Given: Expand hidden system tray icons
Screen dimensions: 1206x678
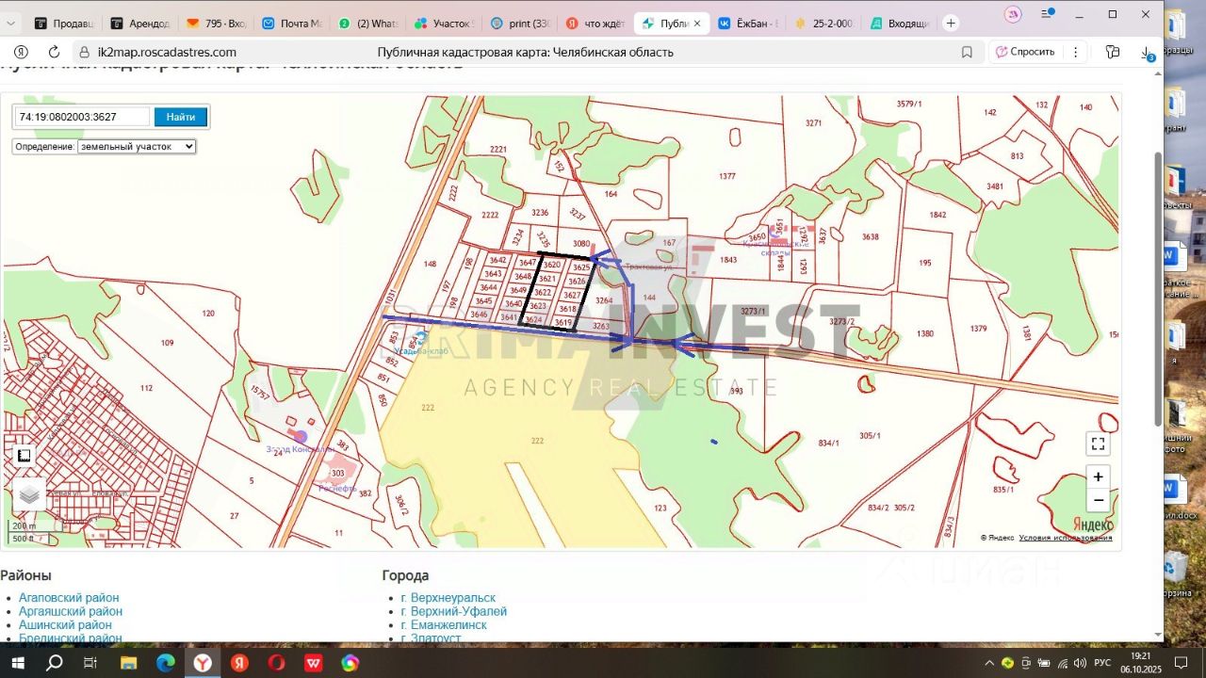Looking at the screenshot, I should pyautogui.click(x=989, y=663).
